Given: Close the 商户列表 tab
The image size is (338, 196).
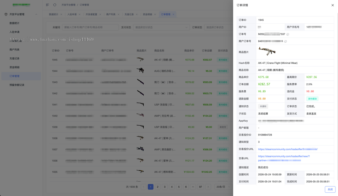Looking at the screenshot, I should [x=119, y=14].
